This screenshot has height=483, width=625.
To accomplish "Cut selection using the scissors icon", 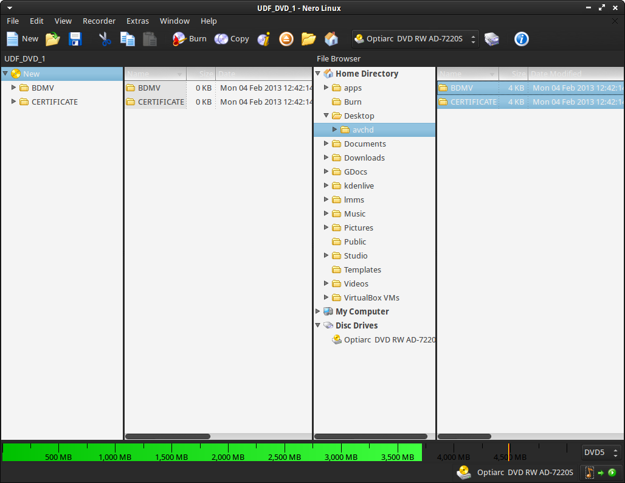I will (105, 39).
